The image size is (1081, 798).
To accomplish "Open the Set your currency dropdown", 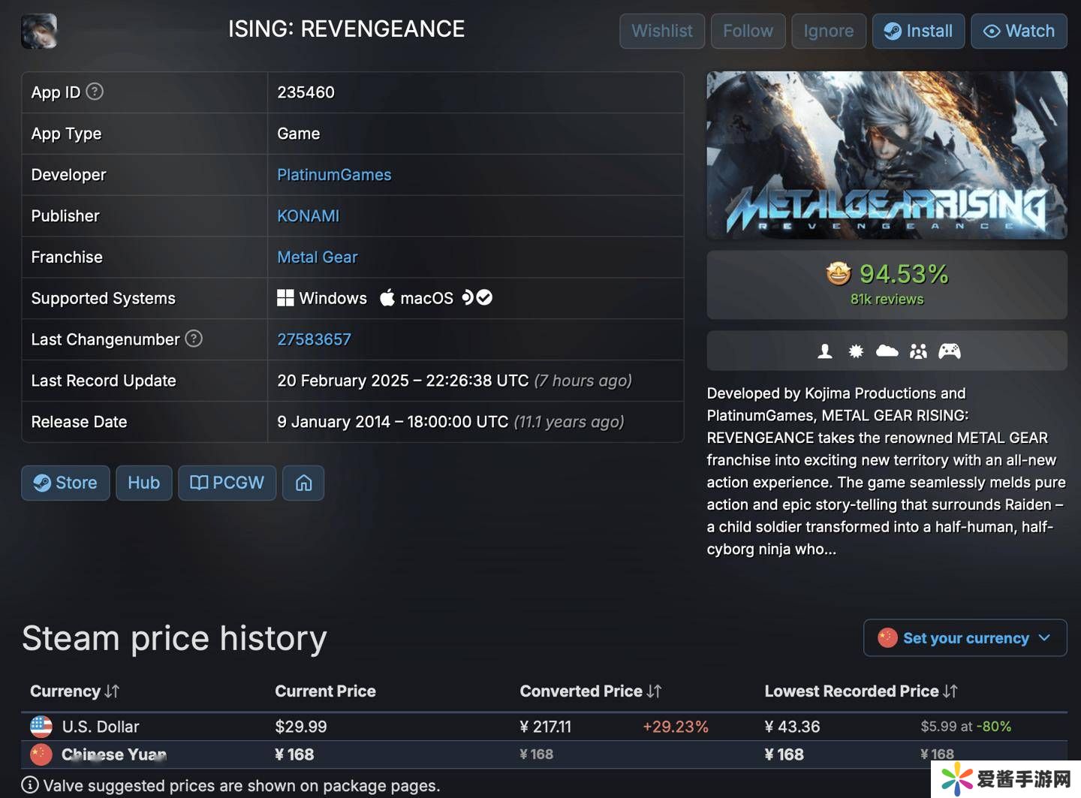I will point(965,638).
